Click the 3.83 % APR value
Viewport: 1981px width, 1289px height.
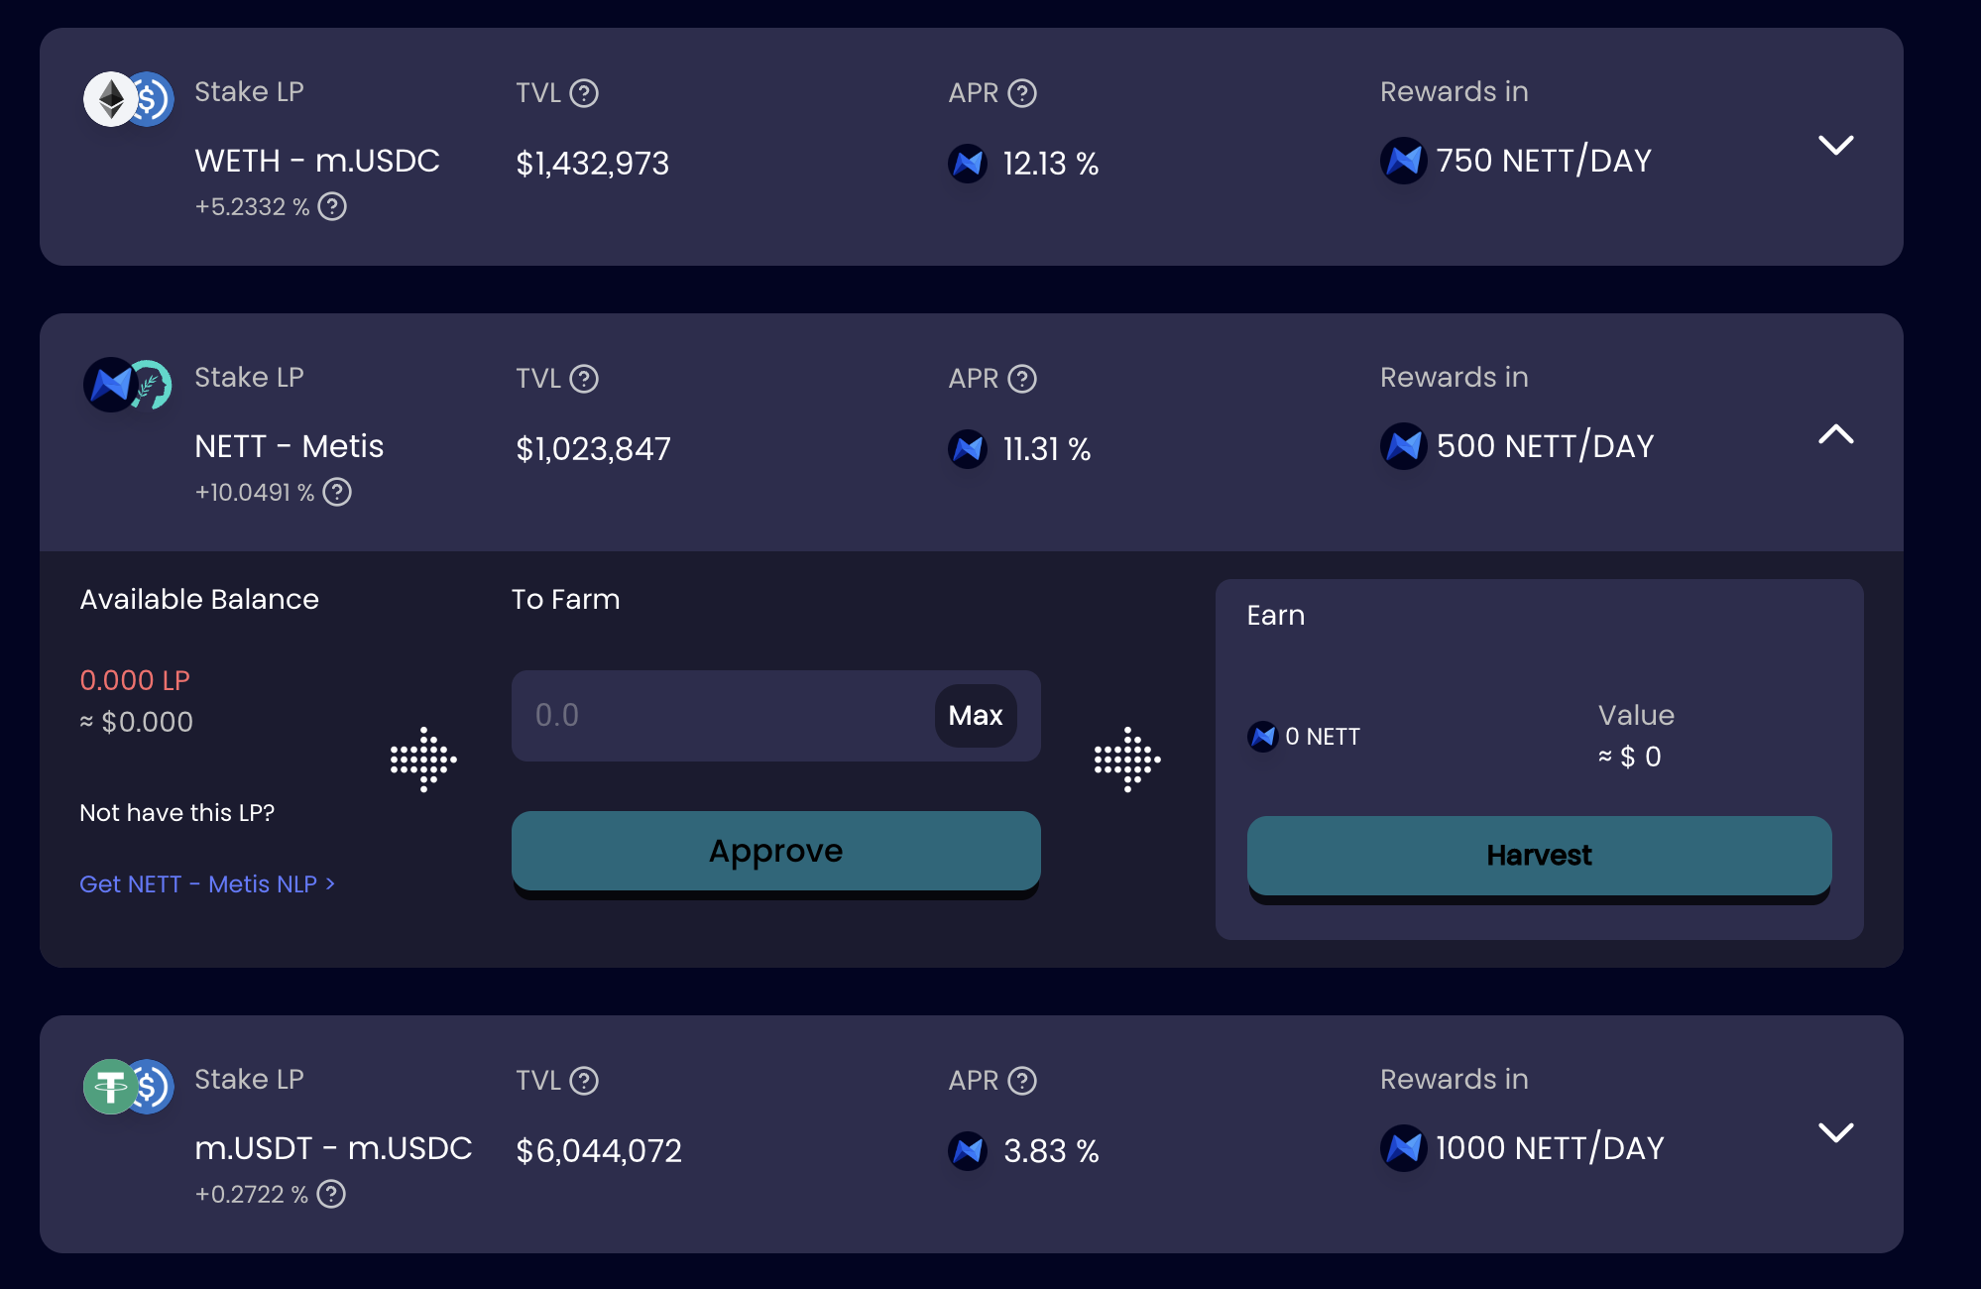pyautogui.click(x=1051, y=1151)
